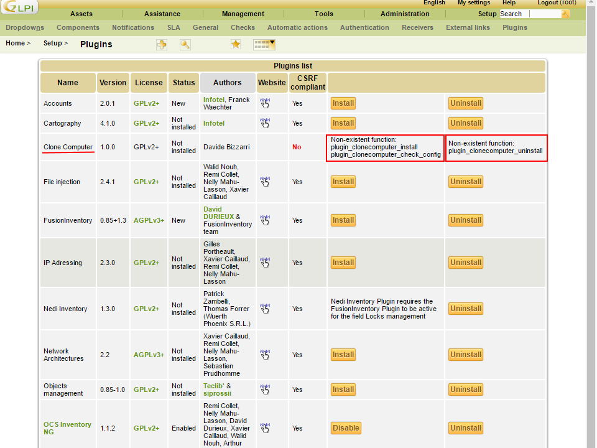Screen dimensions: 597x448
Task: Go to Dropdowns submenu
Action: click(x=25, y=27)
